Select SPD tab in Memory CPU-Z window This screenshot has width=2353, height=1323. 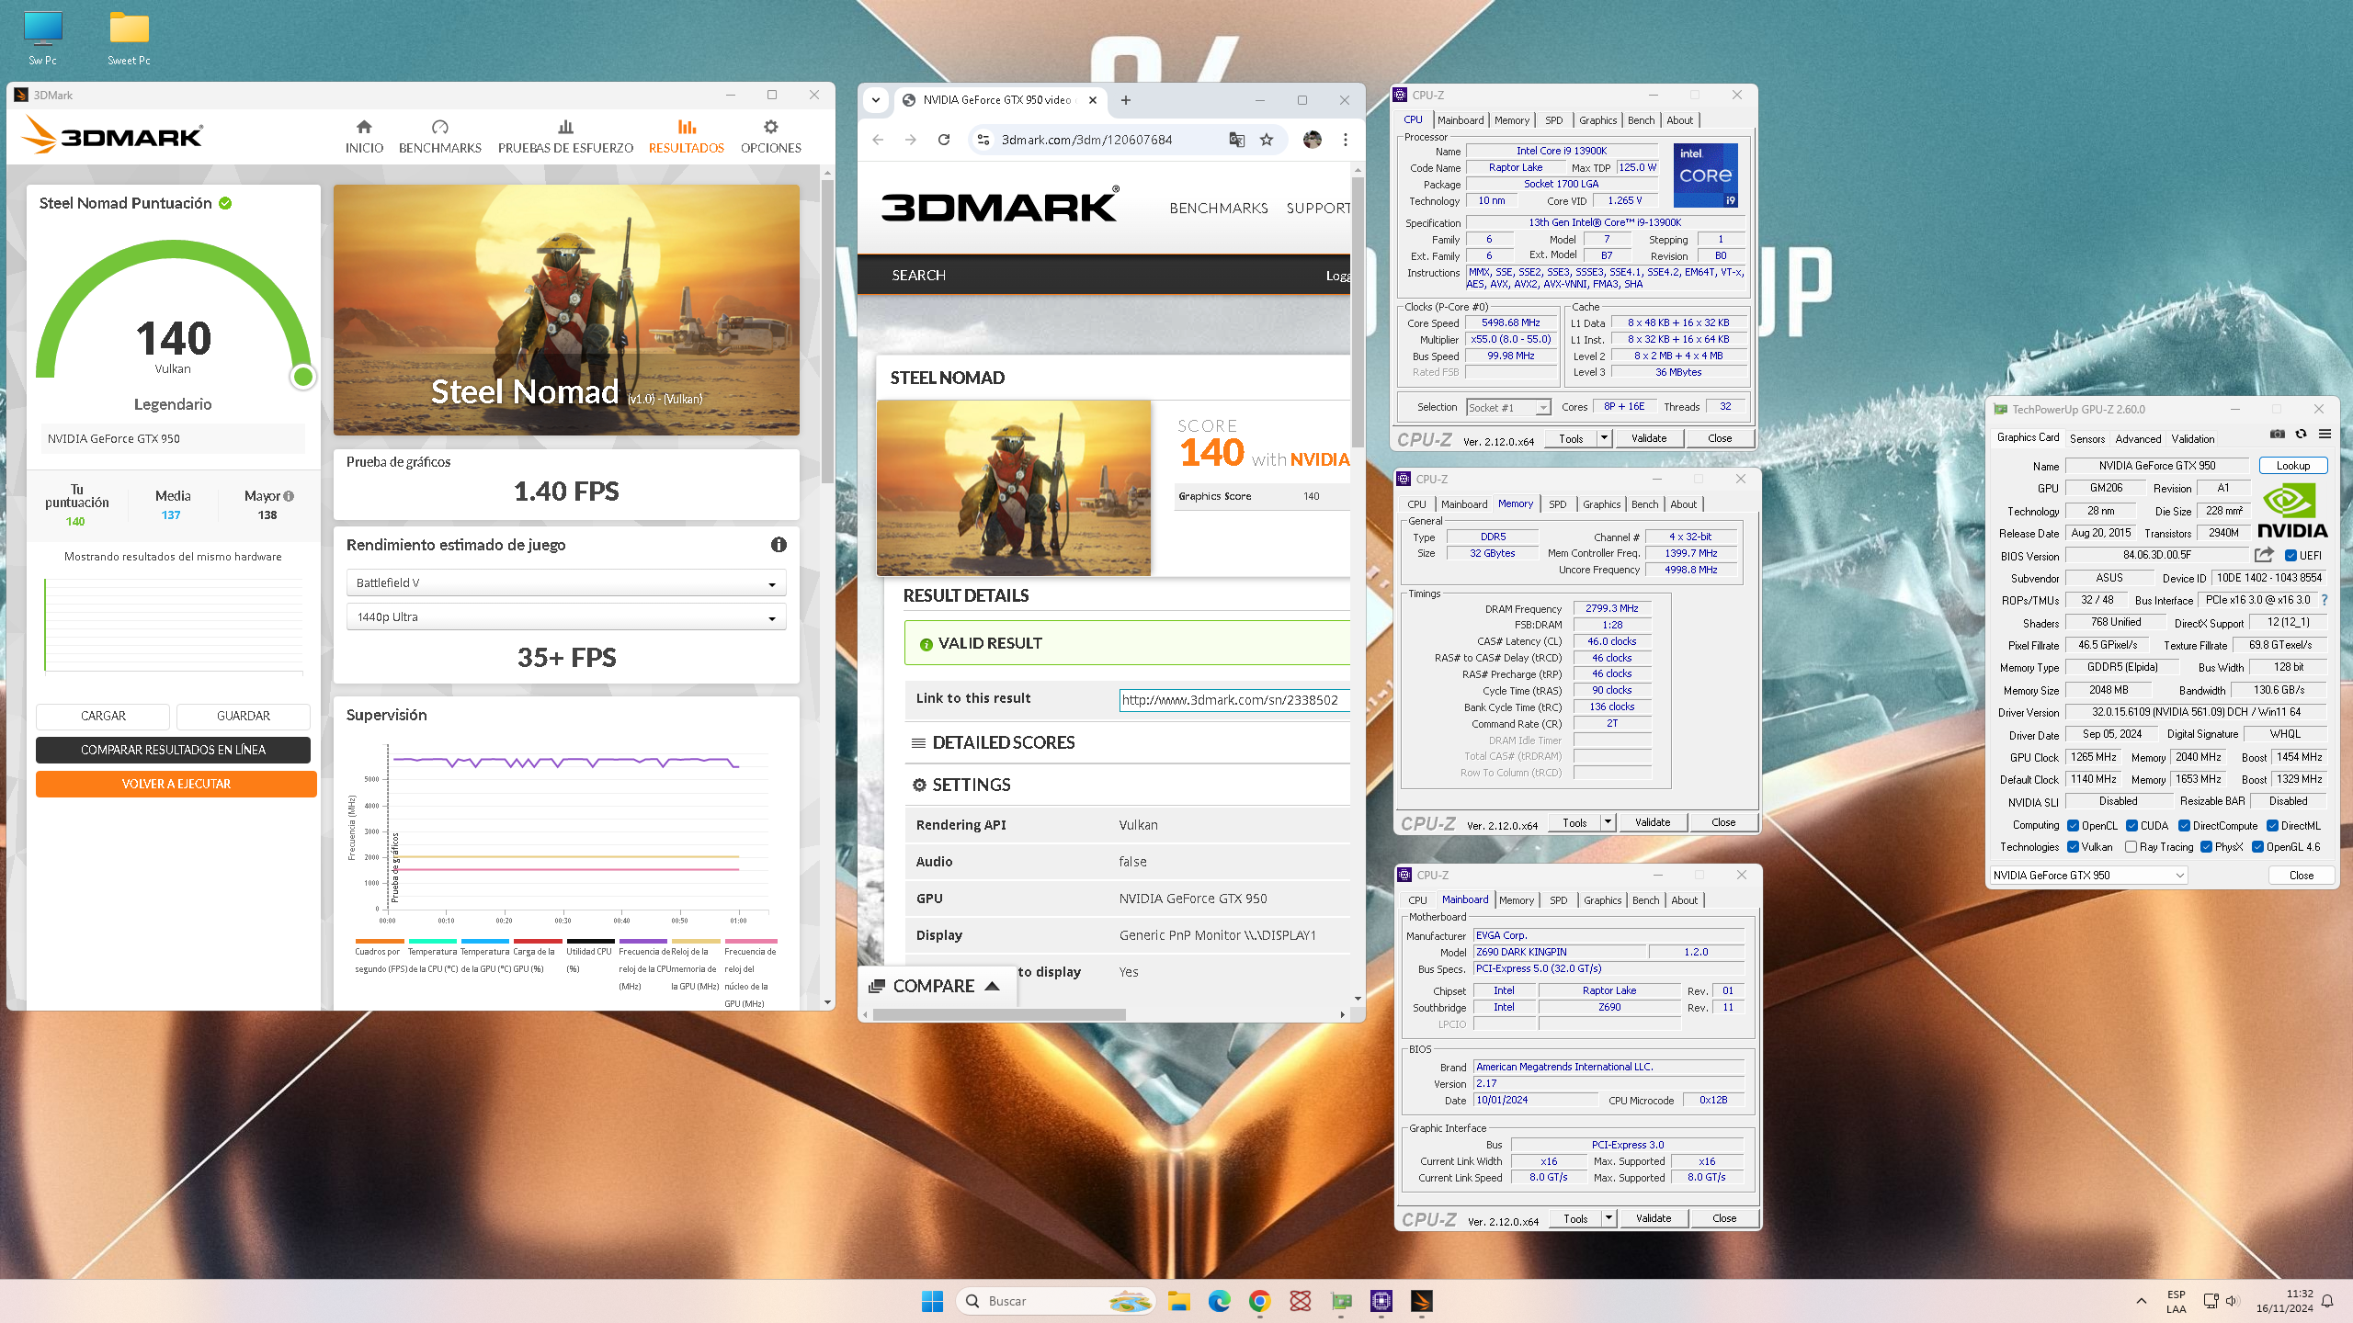pyautogui.click(x=1558, y=504)
